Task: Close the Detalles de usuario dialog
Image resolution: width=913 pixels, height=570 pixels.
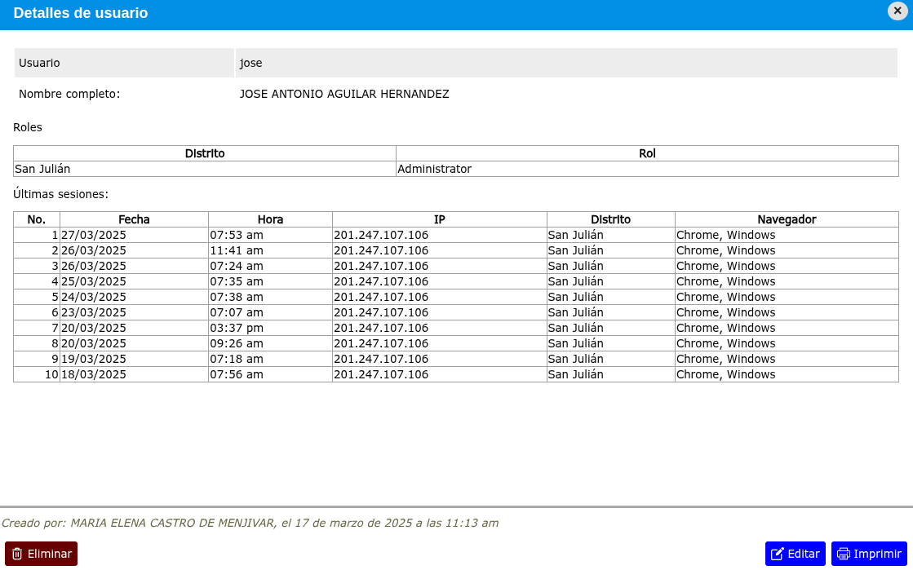Action: point(898,11)
